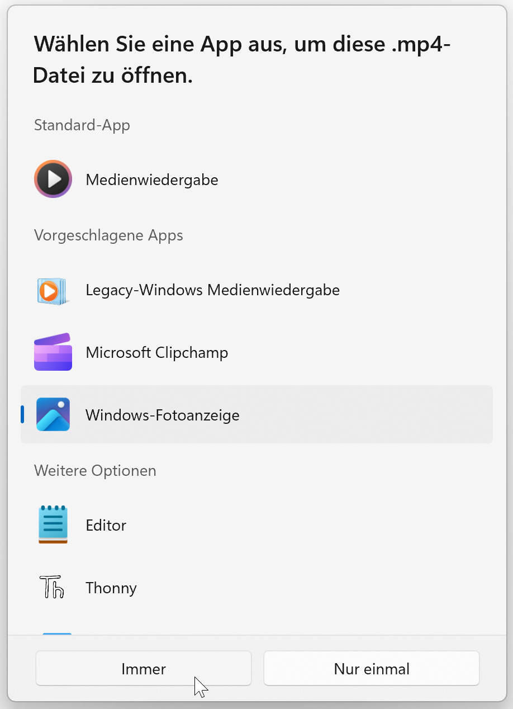Choose the 'Legacy-Windows Medienwiedergabe' text entry
The width and height of the screenshot is (513, 709).
tap(212, 290)
